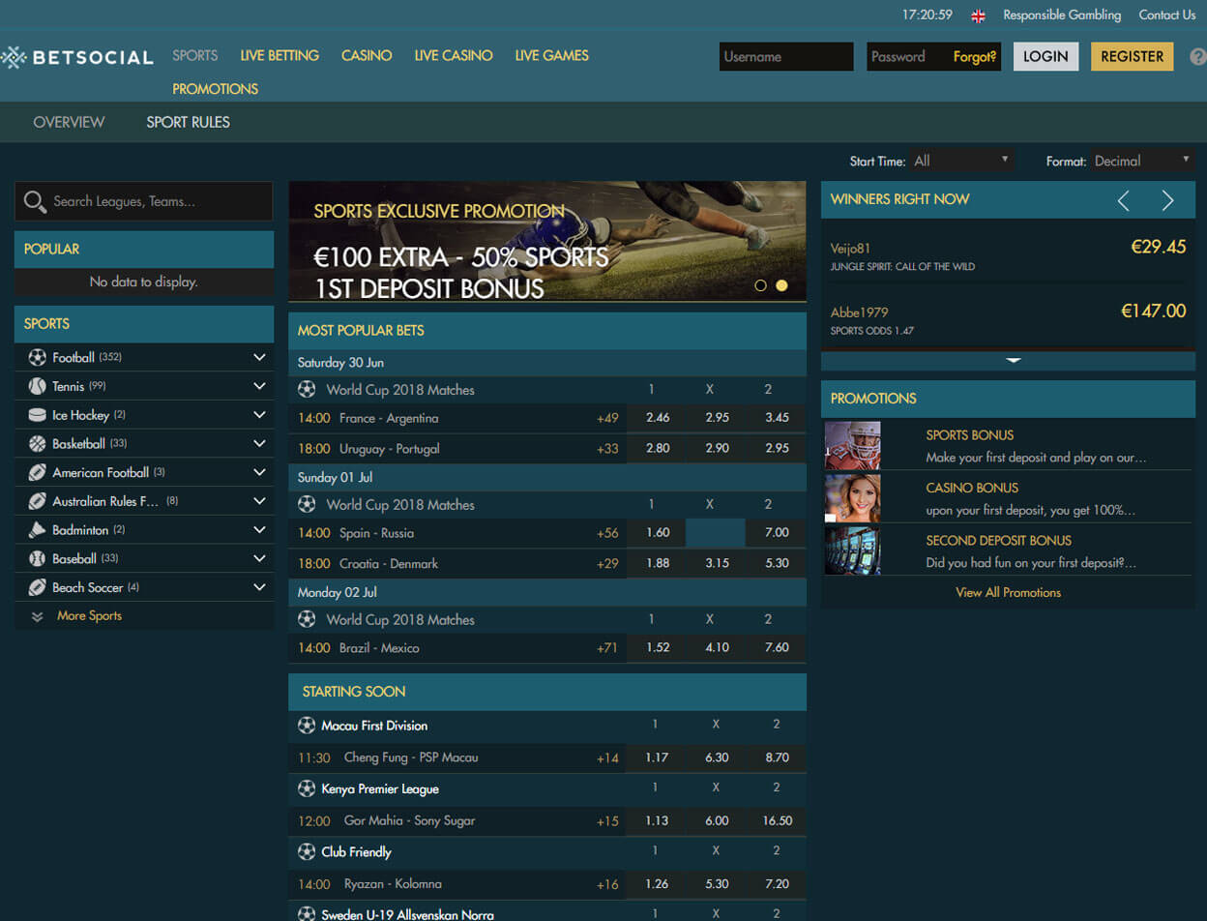Viewport: 1207px width, 921px height.
Task: Click the More Sports double-chevron icon
Action: point(37,616)
